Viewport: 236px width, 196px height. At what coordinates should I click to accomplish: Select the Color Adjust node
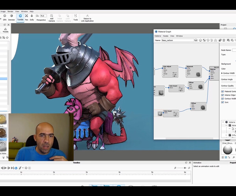coord(170,71)
